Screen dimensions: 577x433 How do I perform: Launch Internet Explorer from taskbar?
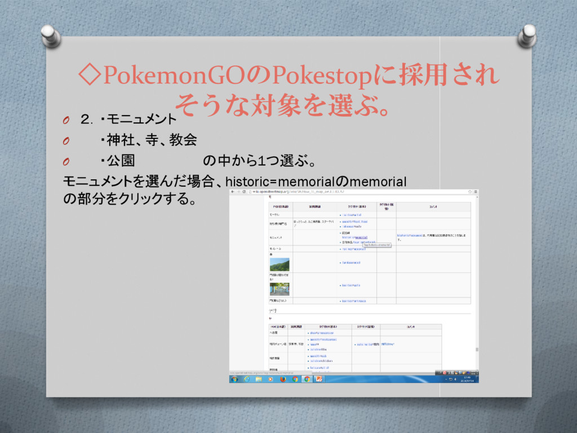click(x=247, y=379)
